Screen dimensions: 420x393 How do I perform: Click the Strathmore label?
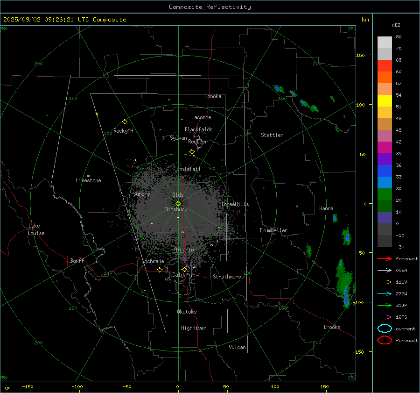coord(227,277)
